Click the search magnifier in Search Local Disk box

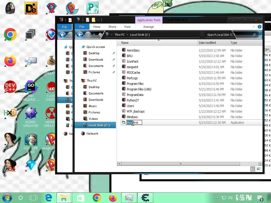coord(254,35)
